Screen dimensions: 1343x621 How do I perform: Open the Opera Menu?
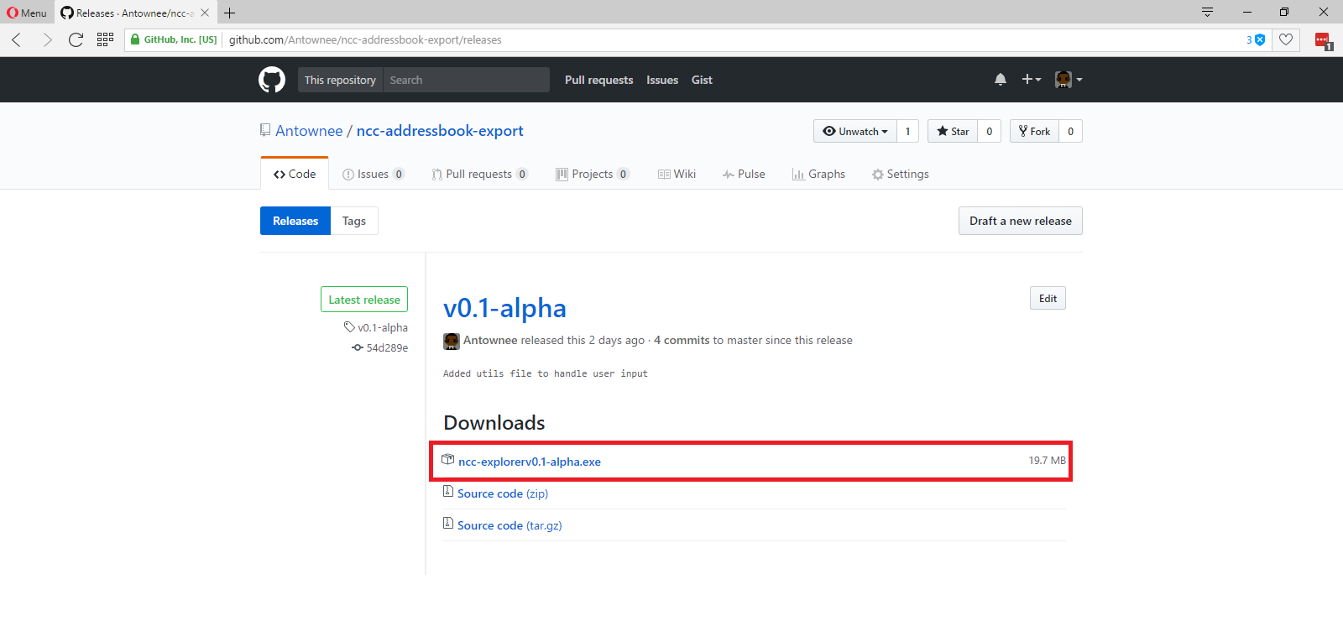[27, 13]
